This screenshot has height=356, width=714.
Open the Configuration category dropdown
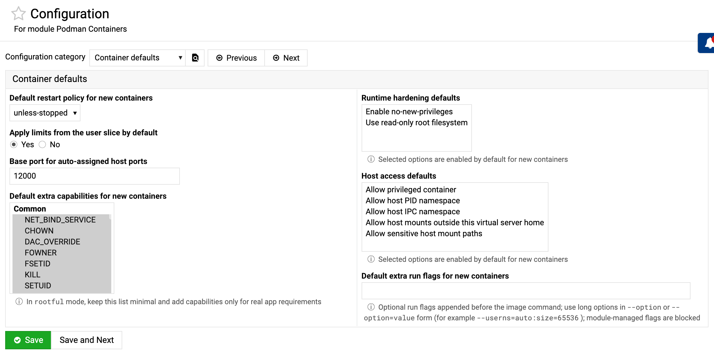coord(137,58)
